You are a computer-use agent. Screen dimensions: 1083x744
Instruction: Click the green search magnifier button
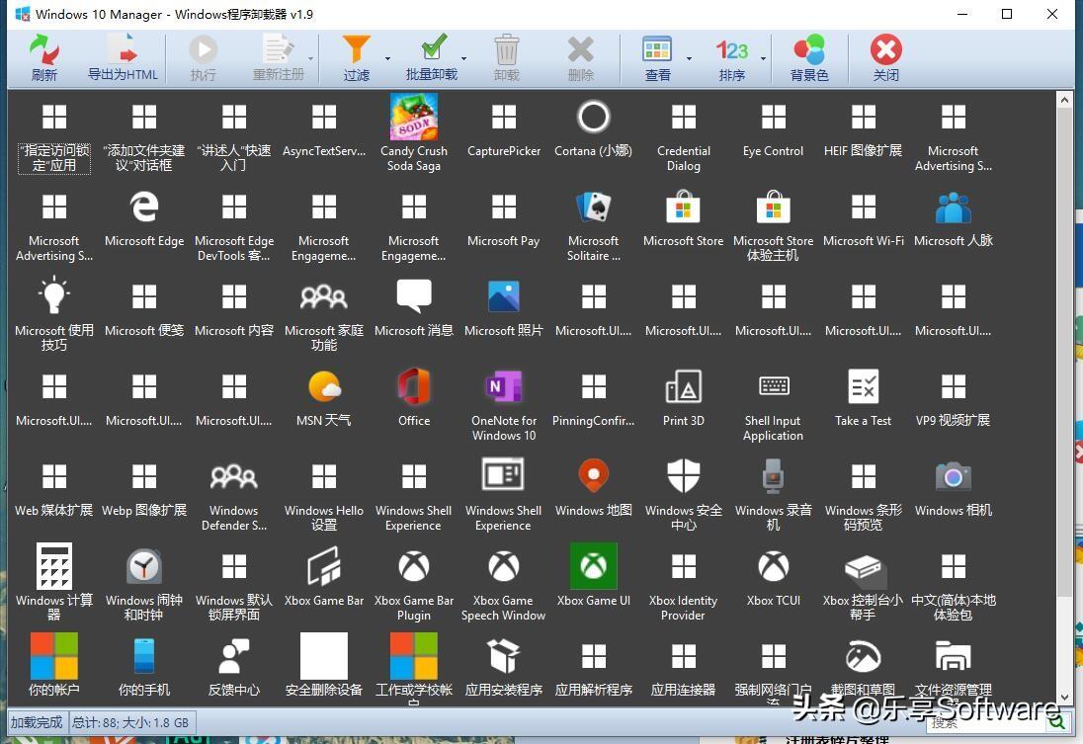pyautogui.click(x=1056, y=722)
